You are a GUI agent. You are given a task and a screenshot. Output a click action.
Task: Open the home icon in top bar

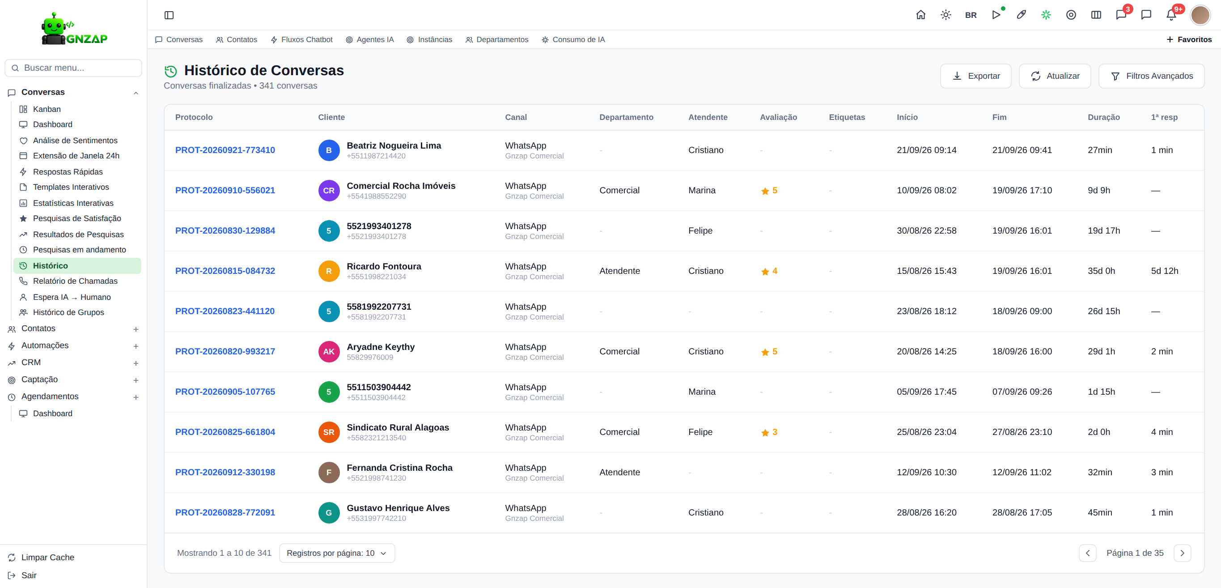point(920,15)
